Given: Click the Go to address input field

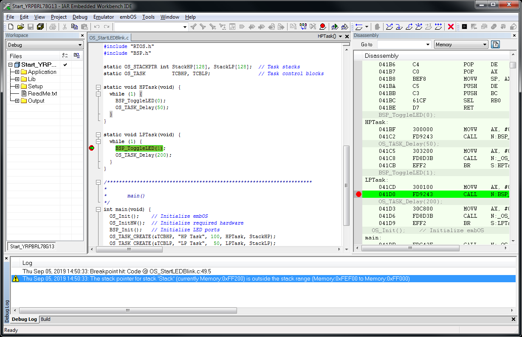Looking at the screenshot, I should click(x=401, y=45).
